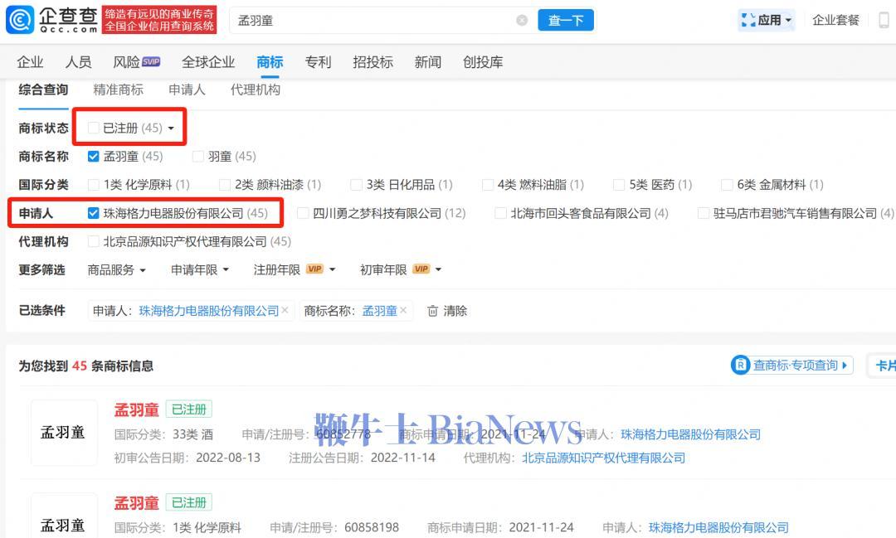The width and height of the screenshot is (896, 538).
Task: Switch to the 招投标 tab
Action: (373, 61)
